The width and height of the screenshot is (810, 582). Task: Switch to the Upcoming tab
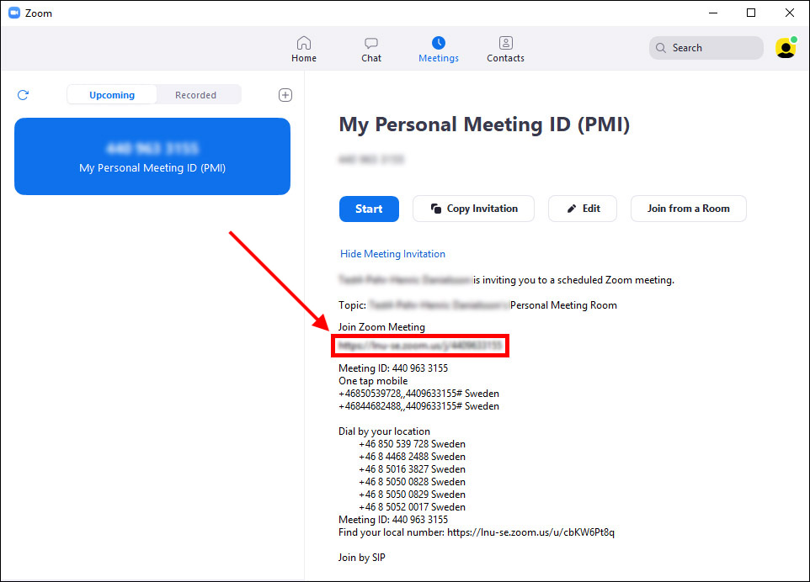tap(112, 95)
